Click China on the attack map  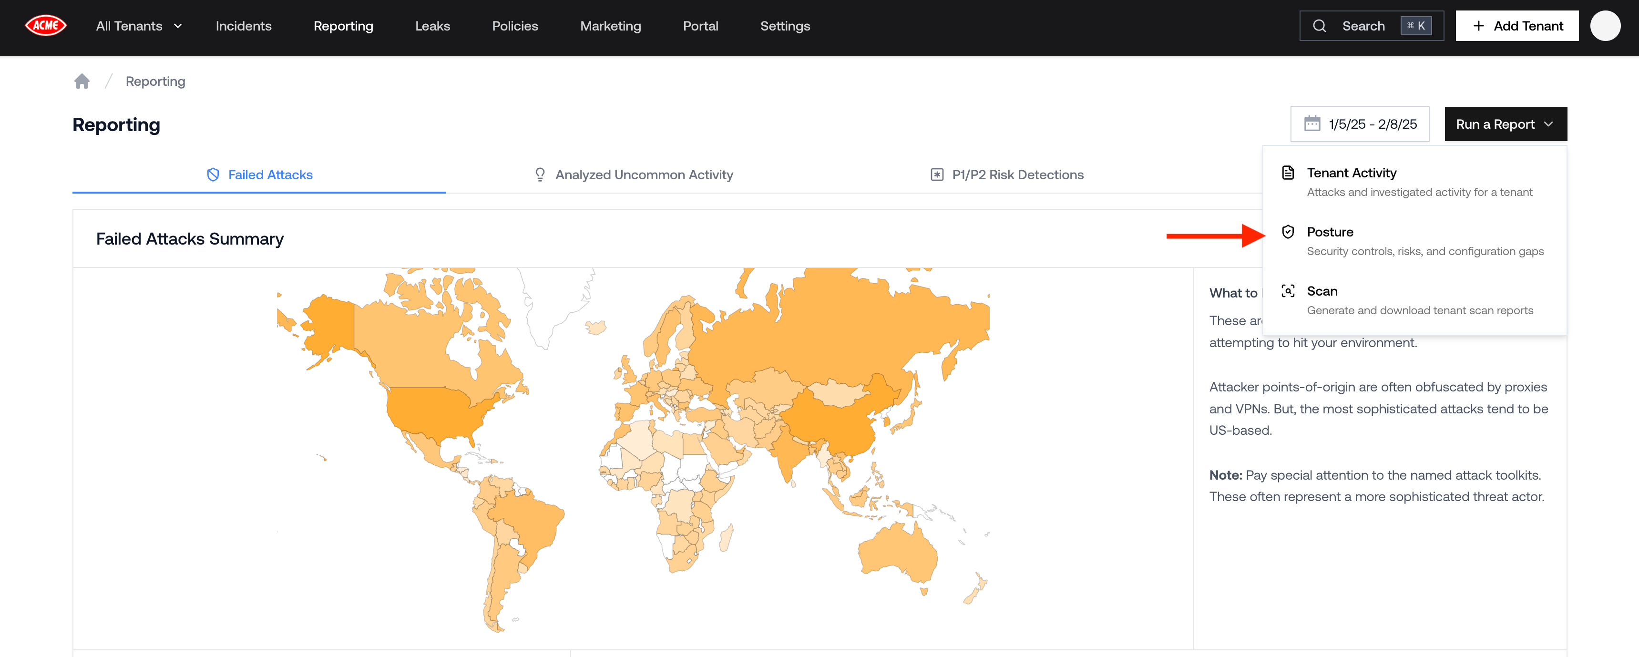click(833, 423)
